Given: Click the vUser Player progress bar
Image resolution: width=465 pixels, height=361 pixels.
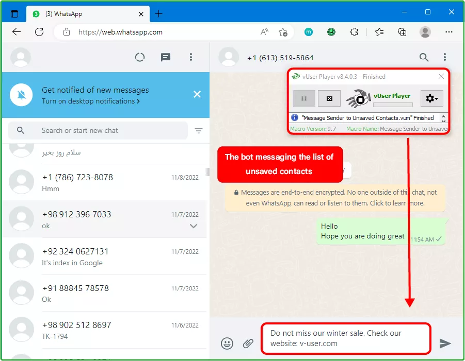Looking at the screenshot, I should tap(393, 105).
